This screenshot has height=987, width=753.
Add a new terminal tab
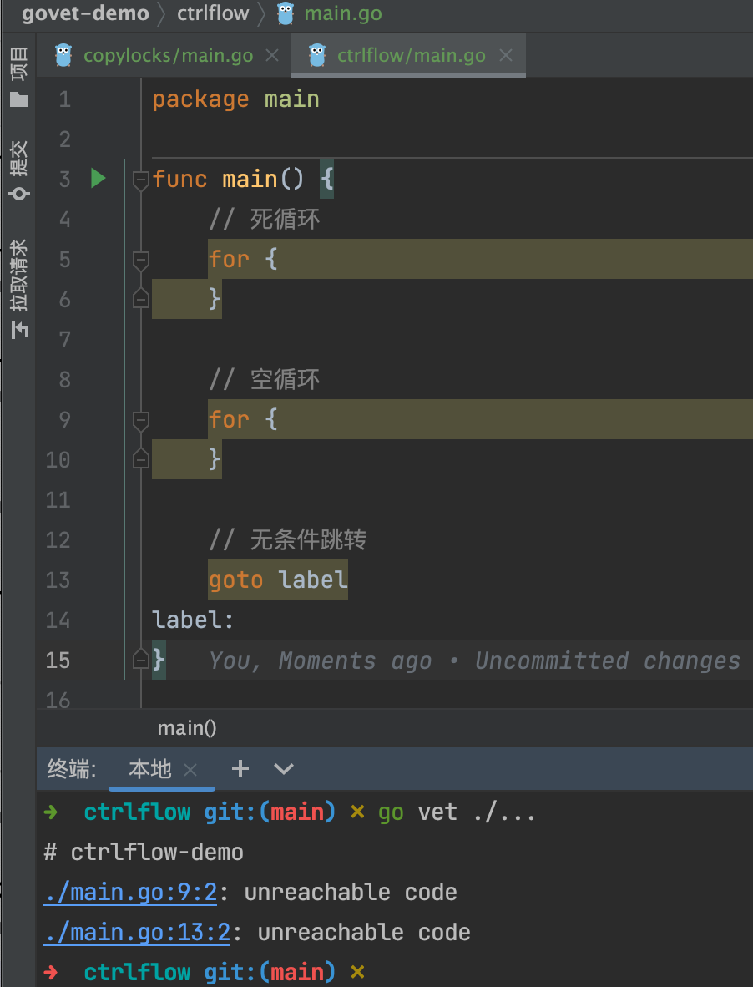click(240, 768)
